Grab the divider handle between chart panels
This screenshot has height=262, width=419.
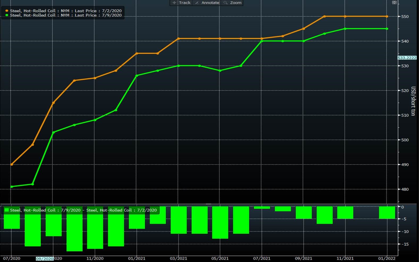tap(208, 204)
